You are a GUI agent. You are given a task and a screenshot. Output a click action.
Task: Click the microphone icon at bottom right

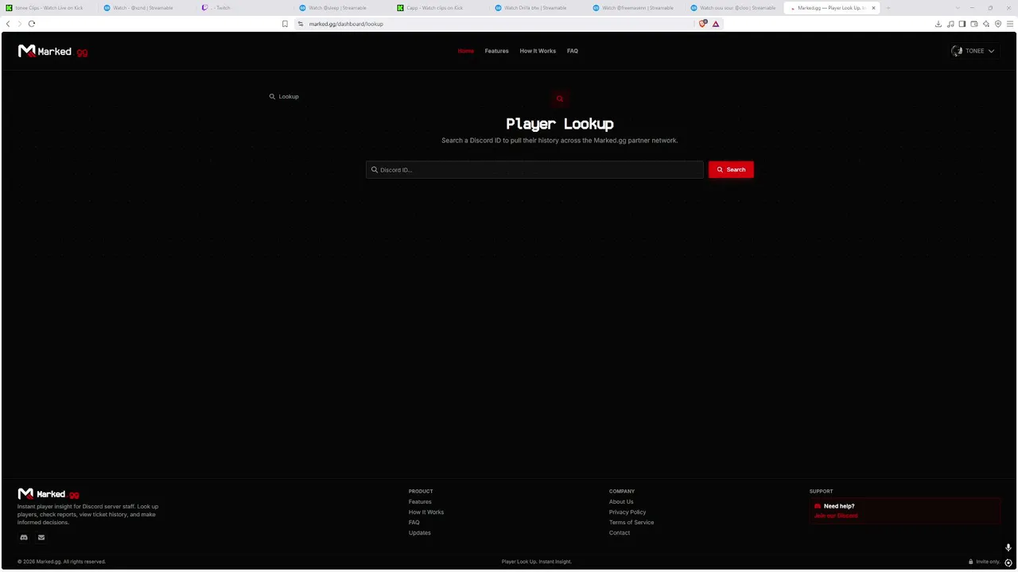coord(1008,547)
